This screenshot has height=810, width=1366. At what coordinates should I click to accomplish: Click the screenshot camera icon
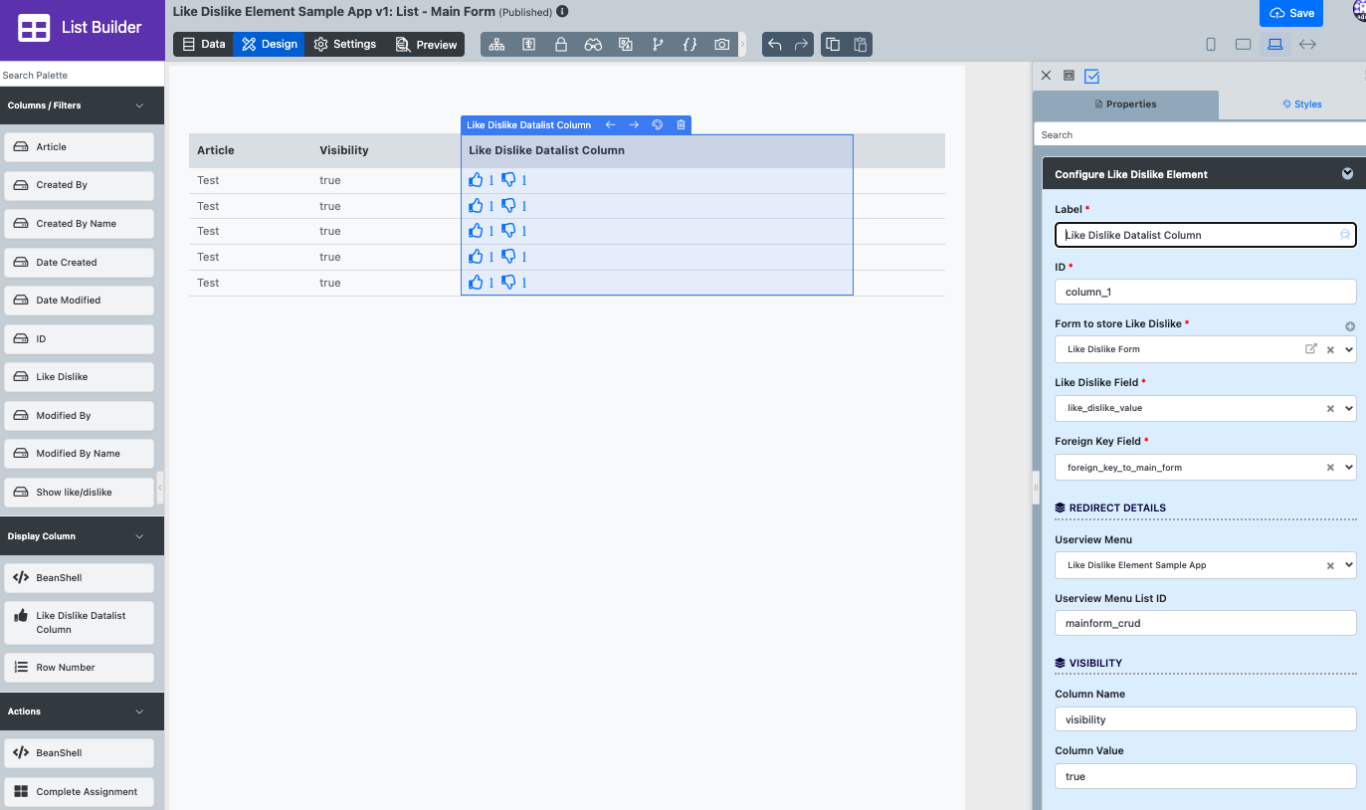tap(722, 45)
